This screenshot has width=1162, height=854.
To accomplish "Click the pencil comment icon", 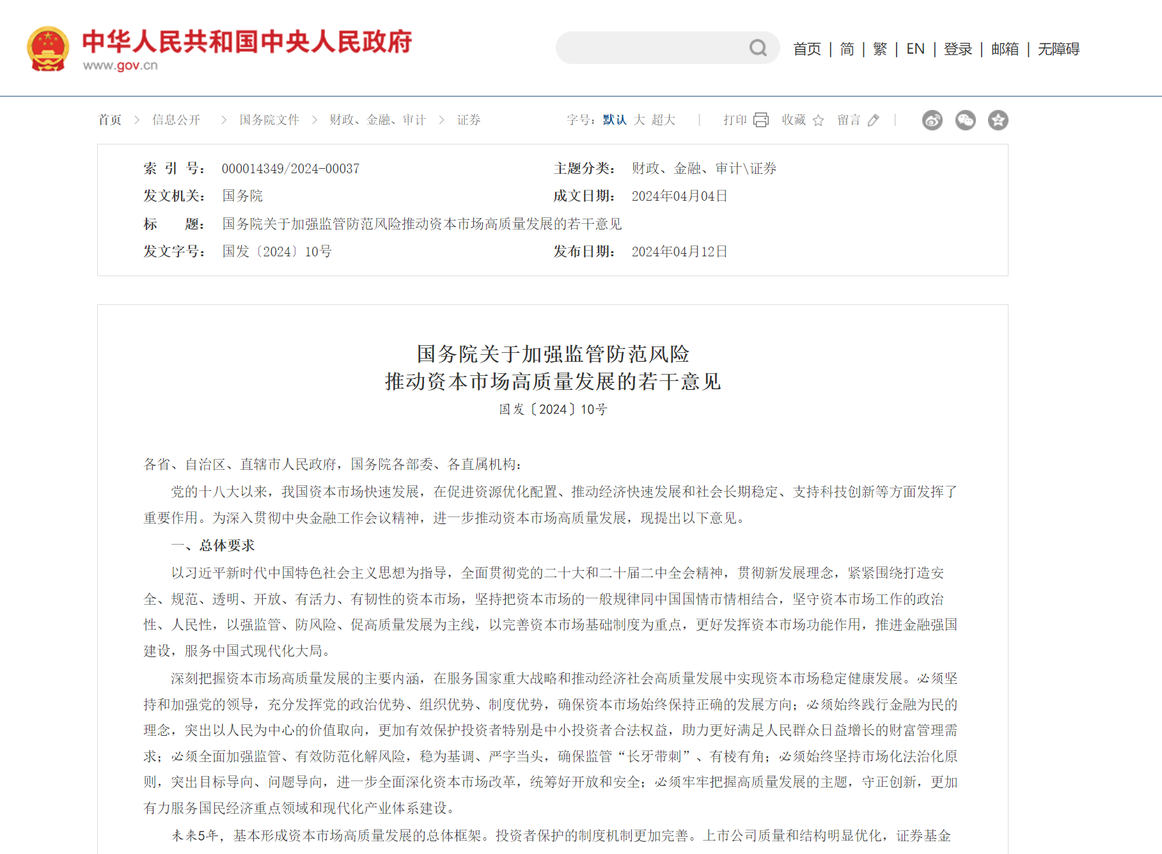I will pos(874,120).
